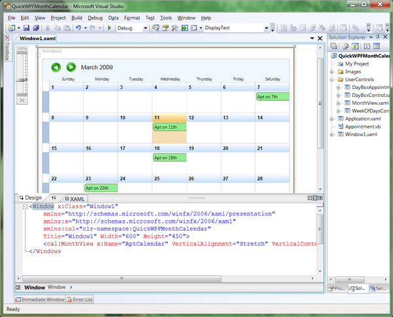The image size is (393, 317).
Task: Click Show All Files in Solution Explorer
Action: (345, 46)
